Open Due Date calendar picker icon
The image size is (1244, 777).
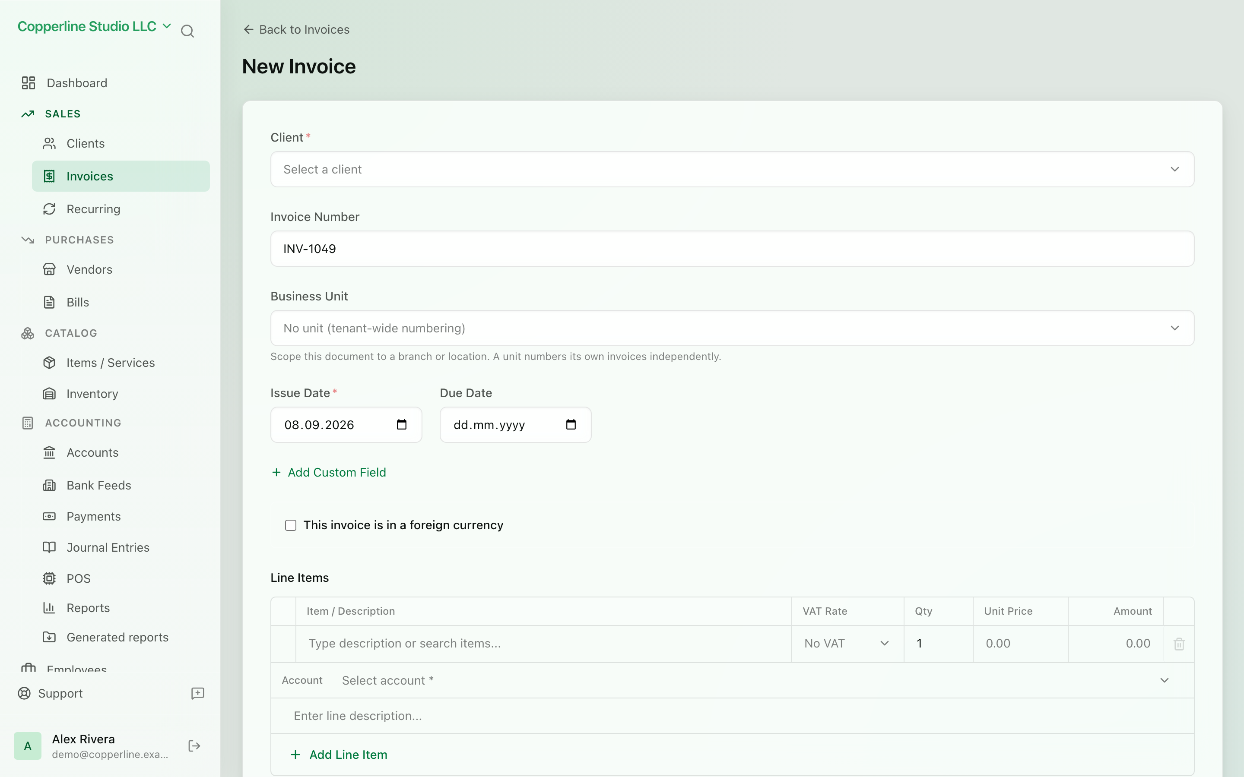[571, 424]
